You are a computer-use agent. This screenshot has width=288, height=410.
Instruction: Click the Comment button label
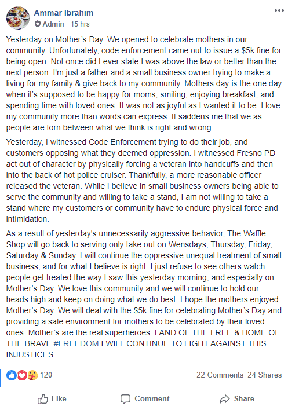click(x=152, y=399)
